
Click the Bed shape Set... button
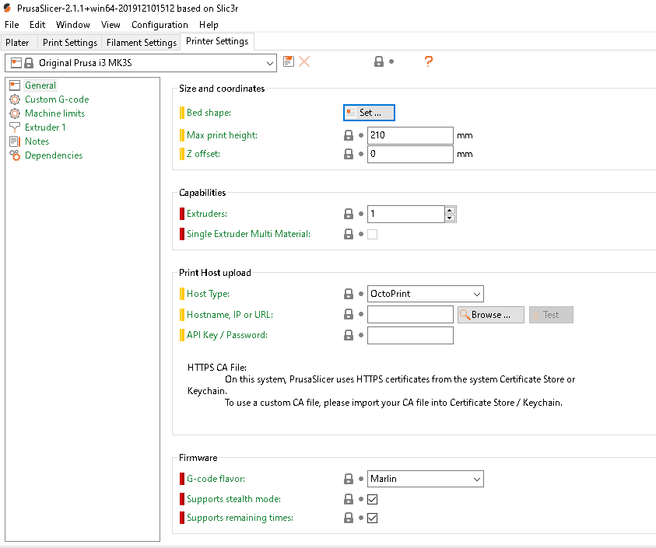click(369, 113)
